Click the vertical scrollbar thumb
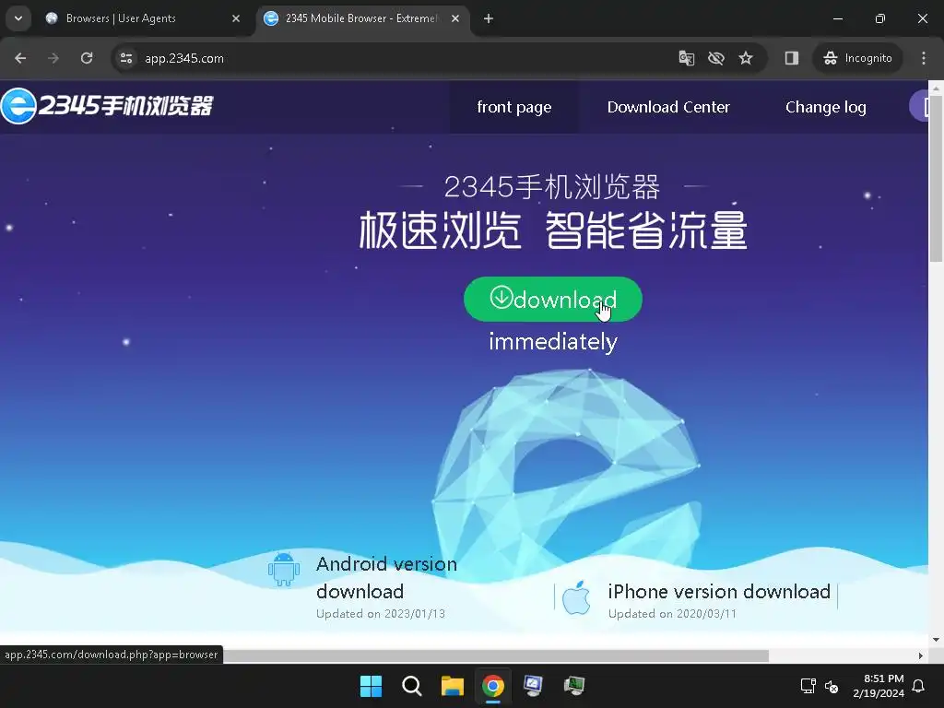This screenshot has height=708, width=944. [936, 178]
